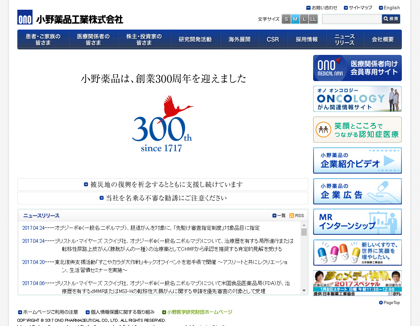Open 採用情報 menu item
The image size is (420, 326).
(x=307, y=39)
